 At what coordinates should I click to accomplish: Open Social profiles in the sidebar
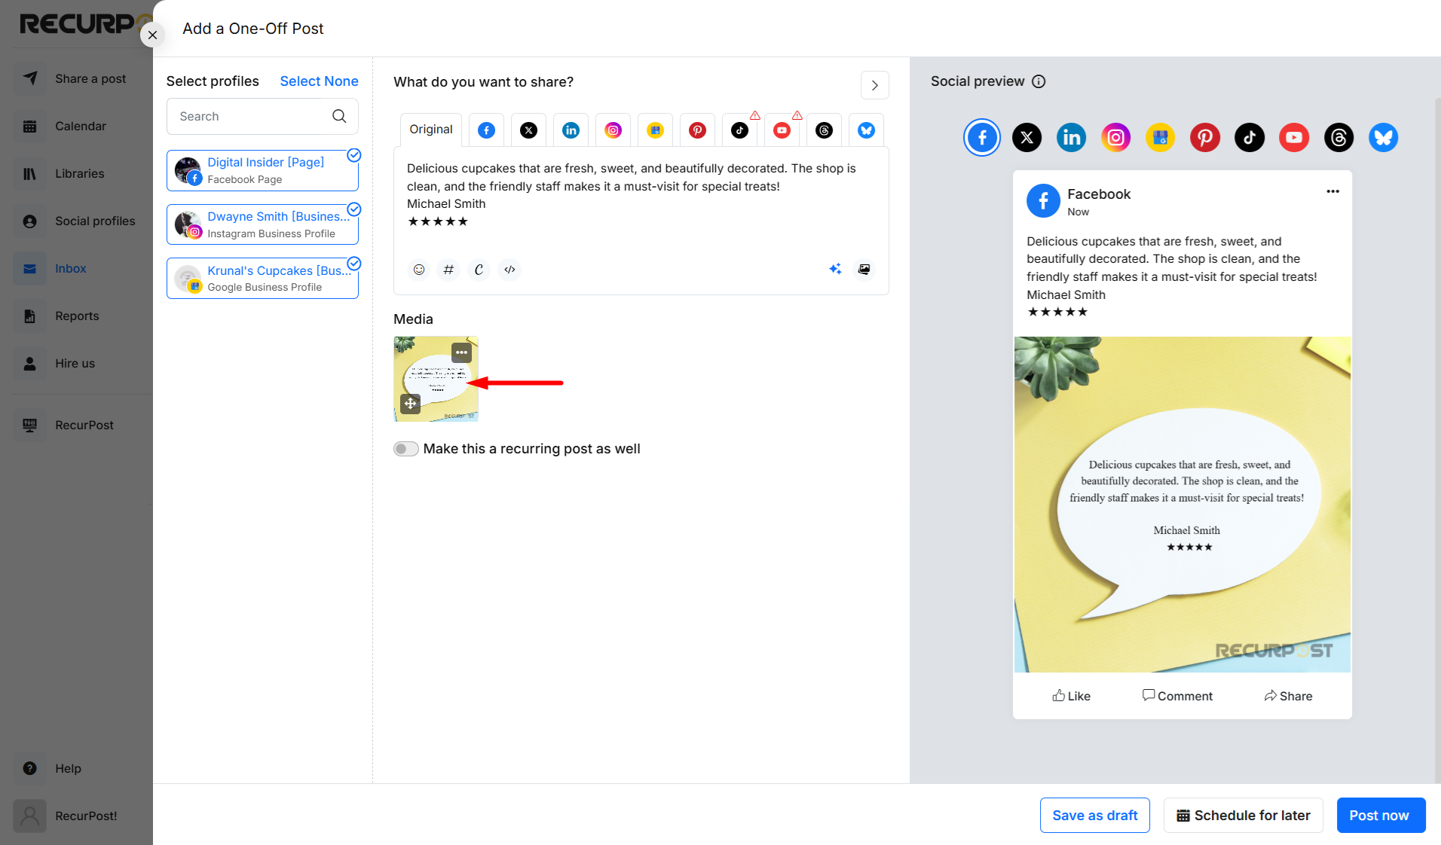point(76,221)
